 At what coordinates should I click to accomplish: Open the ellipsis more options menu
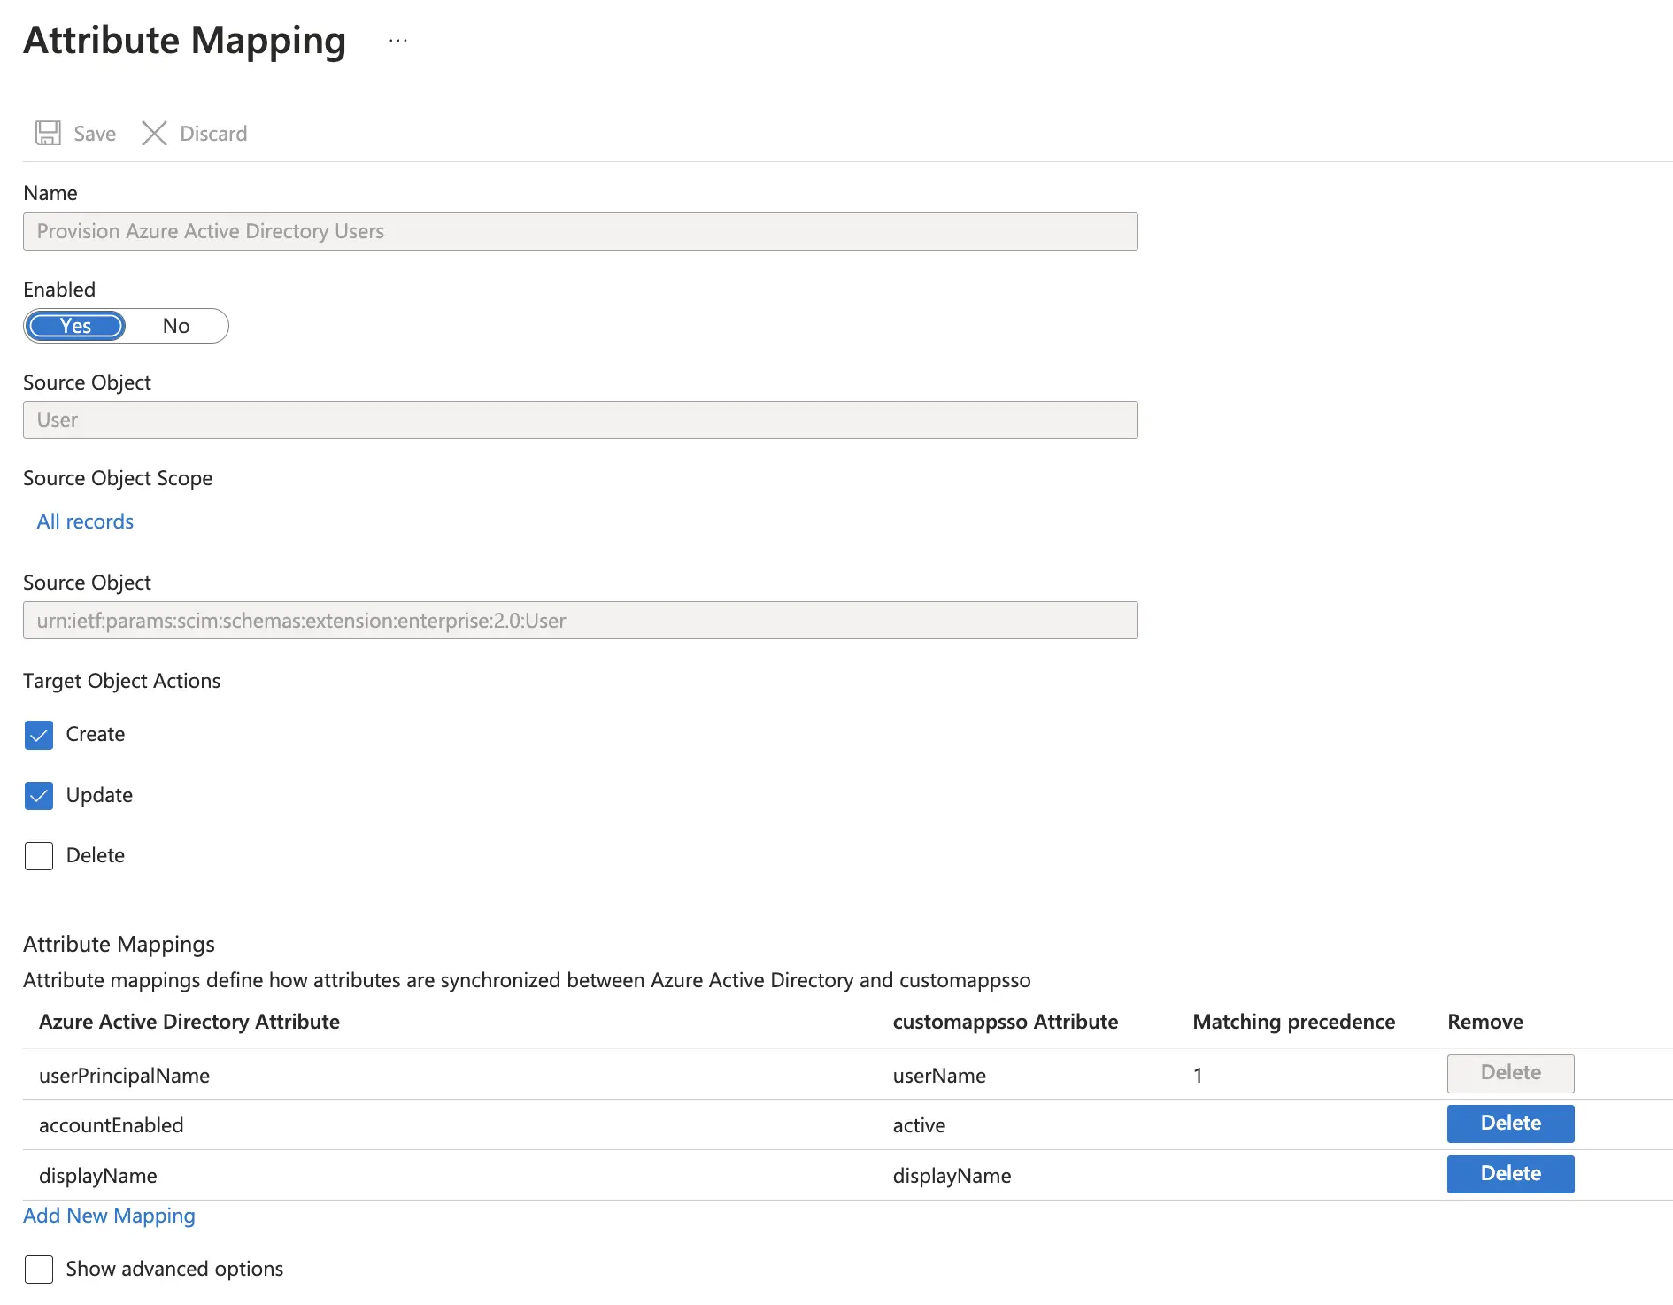tap(398, 41)
